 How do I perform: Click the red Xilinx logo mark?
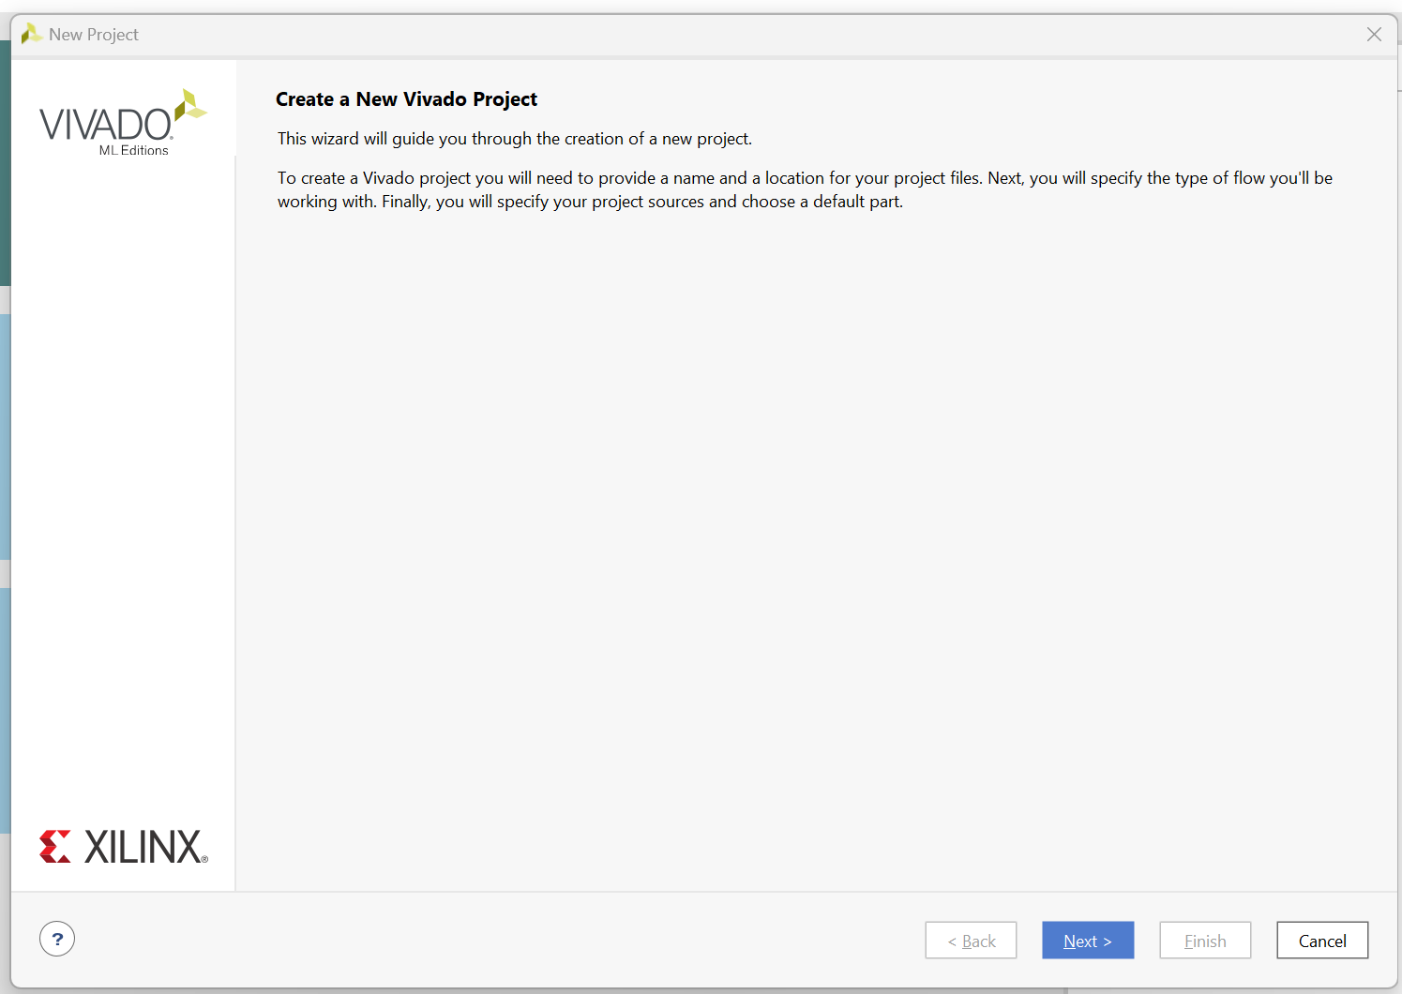(x=54, y=846)
